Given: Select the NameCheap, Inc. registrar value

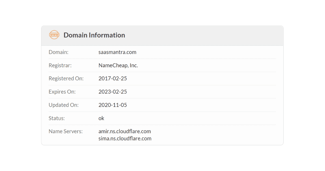Looking at the screenshot, I should (118, 65).
